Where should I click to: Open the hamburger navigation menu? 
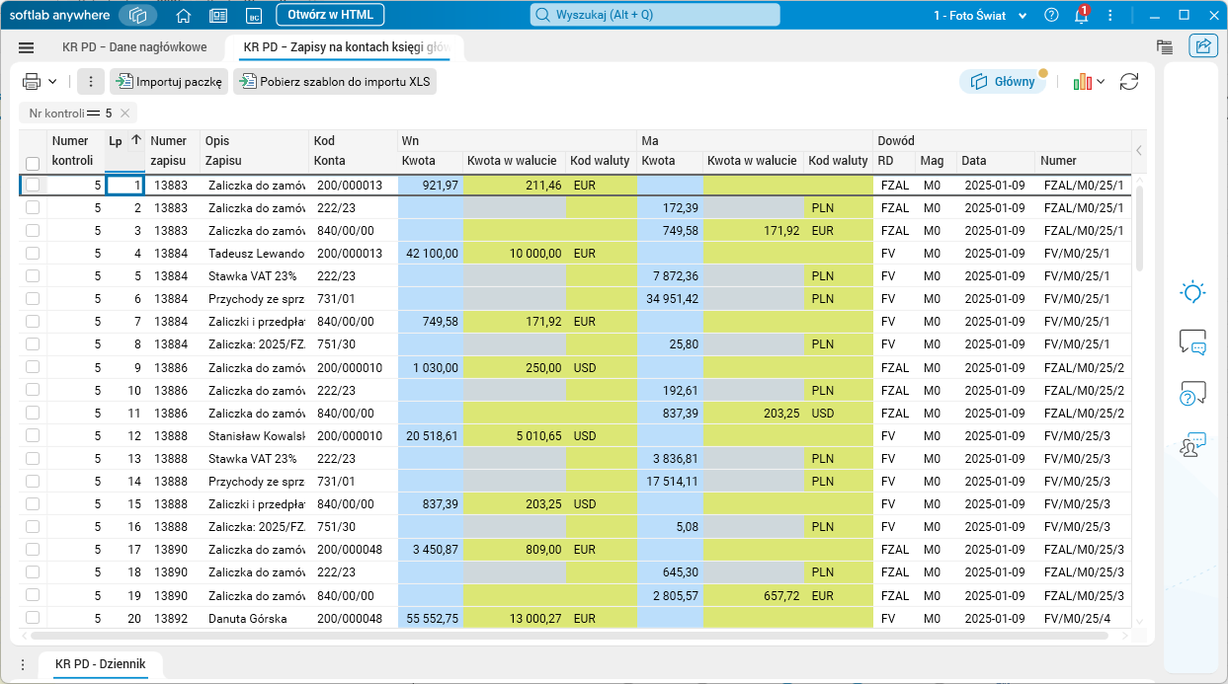(x=27, y=47)
